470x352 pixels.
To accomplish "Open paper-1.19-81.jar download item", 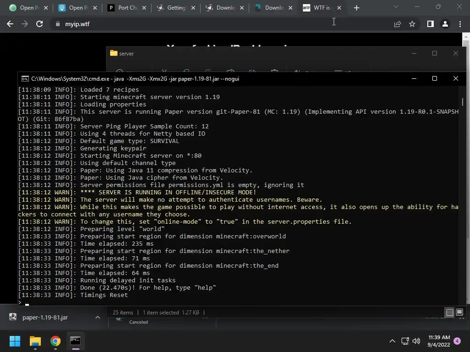I will pos(45,317).
